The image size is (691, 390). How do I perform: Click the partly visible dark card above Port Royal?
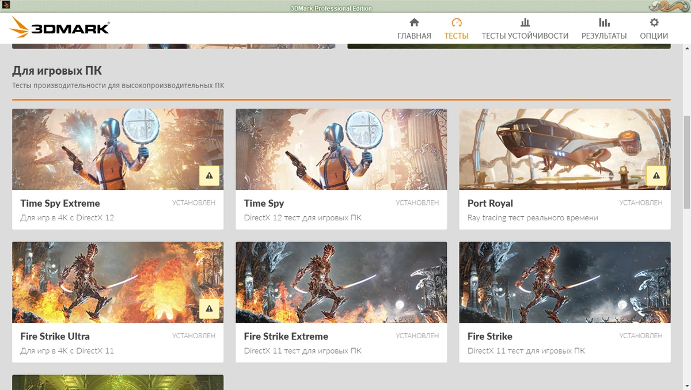(x=509, y=46)
